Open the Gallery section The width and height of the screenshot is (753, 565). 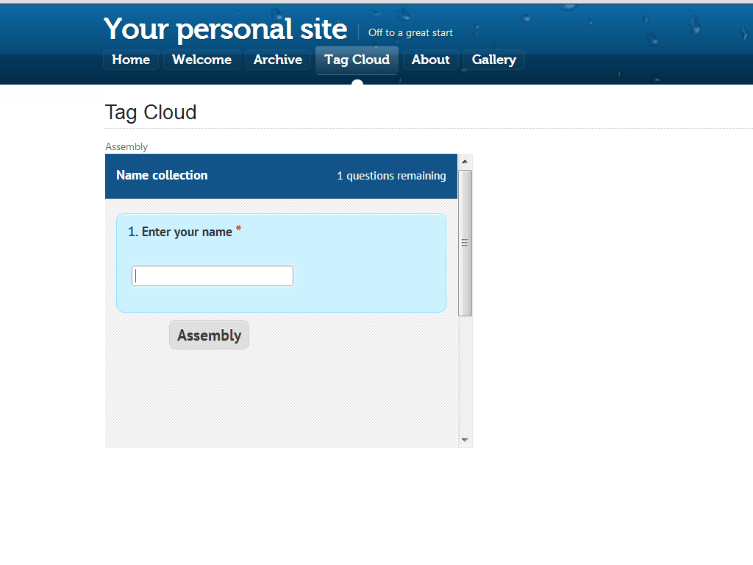[x=493, y=60]
